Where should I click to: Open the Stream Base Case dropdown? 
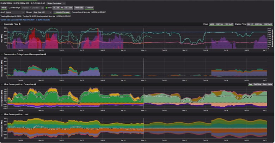[40, 12]
